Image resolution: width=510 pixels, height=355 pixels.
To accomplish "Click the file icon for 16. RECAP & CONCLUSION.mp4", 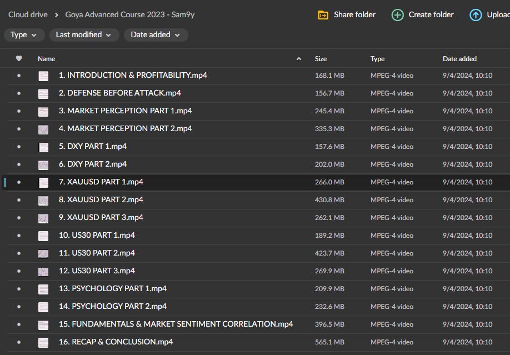I will [43, 342].
